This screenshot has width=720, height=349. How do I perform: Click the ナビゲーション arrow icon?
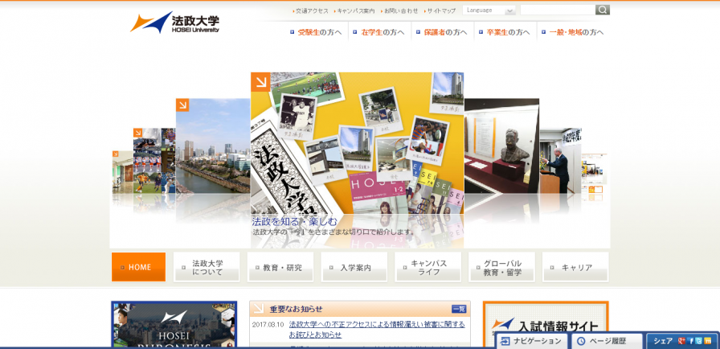point(505,341)
